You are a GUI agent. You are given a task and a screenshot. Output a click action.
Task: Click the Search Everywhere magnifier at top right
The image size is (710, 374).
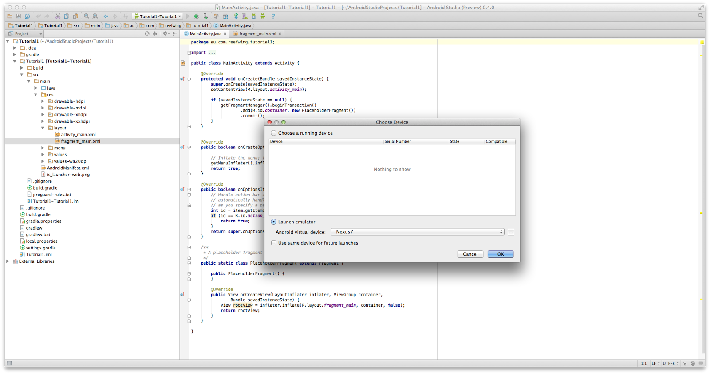coord(701,16)
